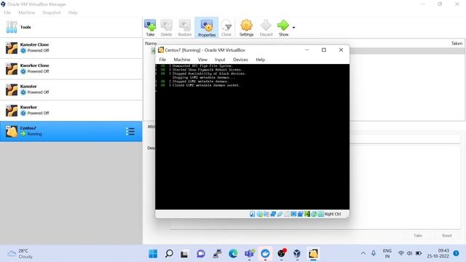Click the Take snapshot toolbar icon
The height and width of the screenshot is (262, 466).
click(150, 28)
